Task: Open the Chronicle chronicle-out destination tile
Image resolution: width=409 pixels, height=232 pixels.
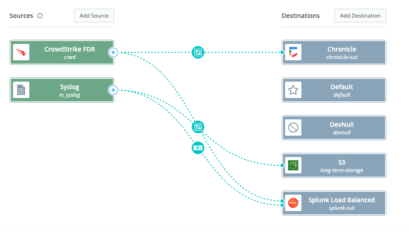Action: [x=342, y=52]
